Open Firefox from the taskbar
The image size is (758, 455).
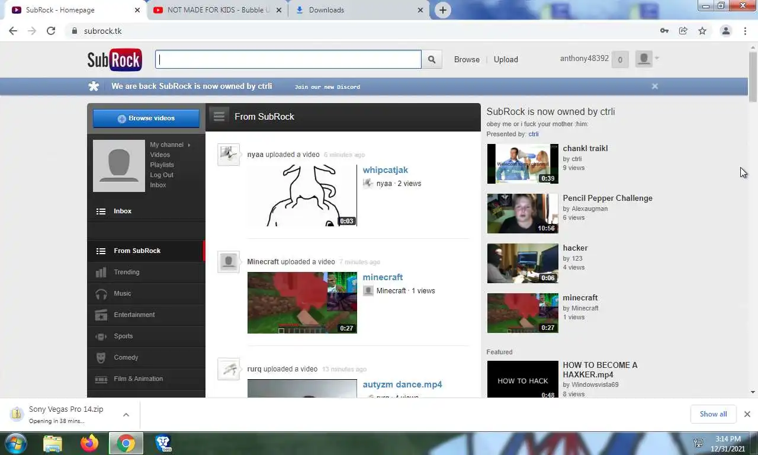(89, 443)
